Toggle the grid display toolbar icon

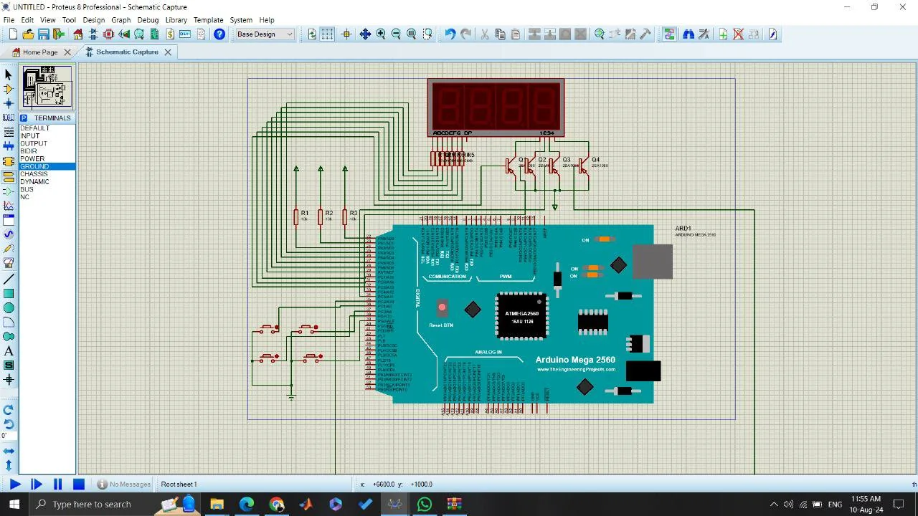coord(327,34)
